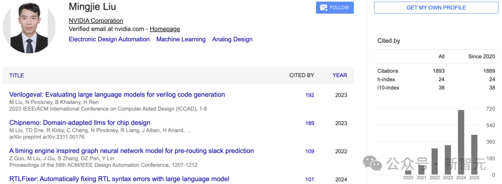Open the NVIDIA Corporation affiliation link
Viewport: 502px width, 184px height.
pyautogui.click(x=96, y=21)
